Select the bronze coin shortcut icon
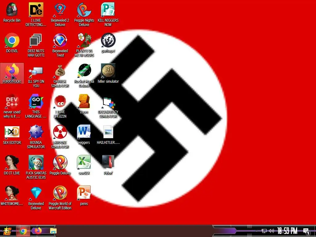The width and height of the screenshot is (316, 237). [108, 71]
